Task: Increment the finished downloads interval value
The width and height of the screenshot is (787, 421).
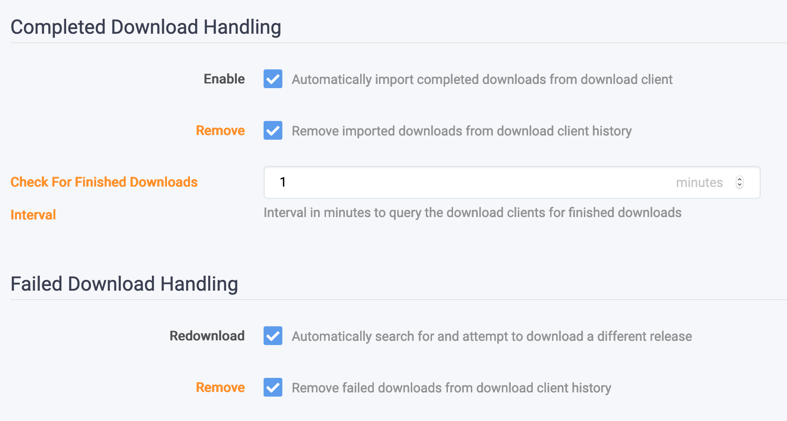Action: point(739,180)
